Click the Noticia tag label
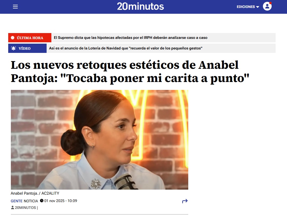 point(31,201)
